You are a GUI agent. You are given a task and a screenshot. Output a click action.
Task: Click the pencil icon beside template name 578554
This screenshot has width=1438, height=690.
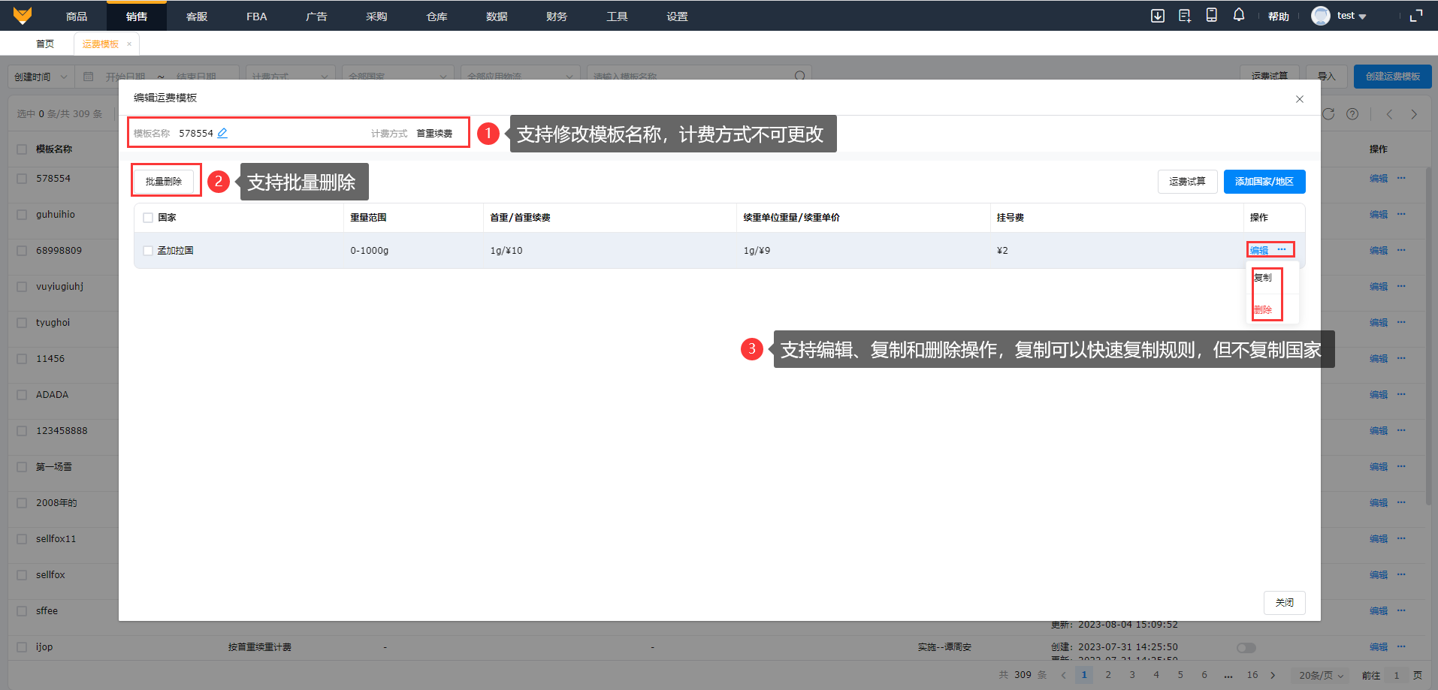pyautogui.click(x=222, y=133)
